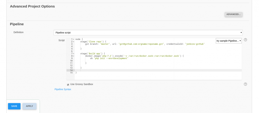
Task: Fold the 'Clone repo' stage at line 2
Action: pyautogui.click(x=74, y=42)
